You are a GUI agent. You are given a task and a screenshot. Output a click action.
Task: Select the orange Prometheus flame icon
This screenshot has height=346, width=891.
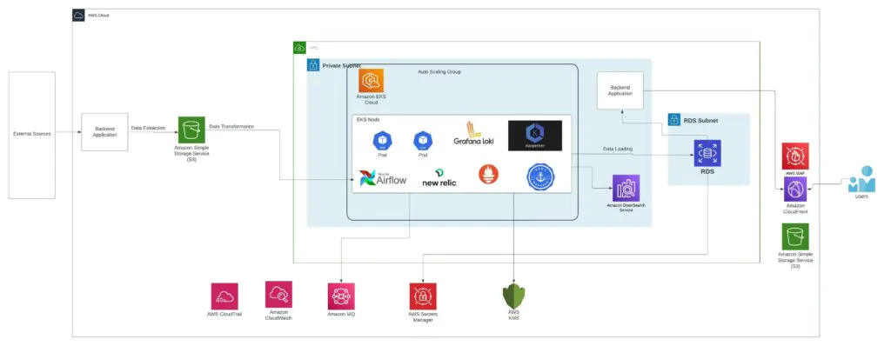pos(487,174)
